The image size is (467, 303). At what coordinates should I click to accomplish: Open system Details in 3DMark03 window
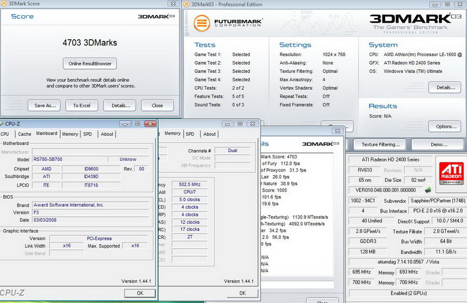445,87
